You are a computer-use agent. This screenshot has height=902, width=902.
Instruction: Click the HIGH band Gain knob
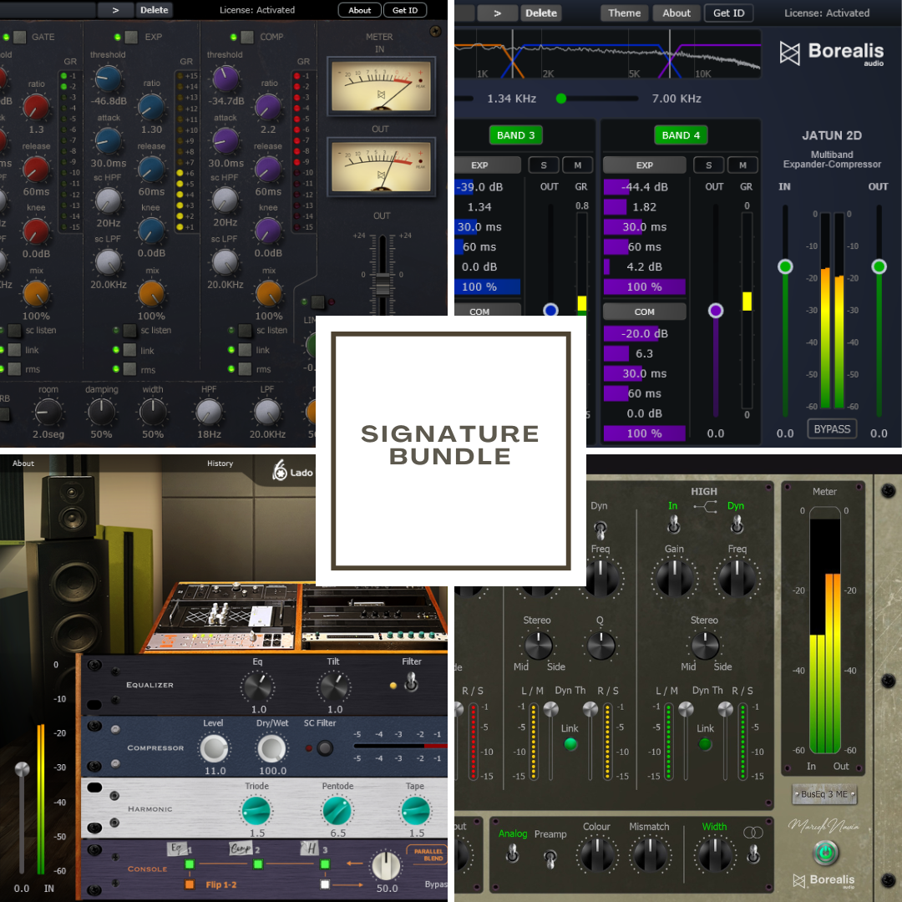[x=674, y=578]
